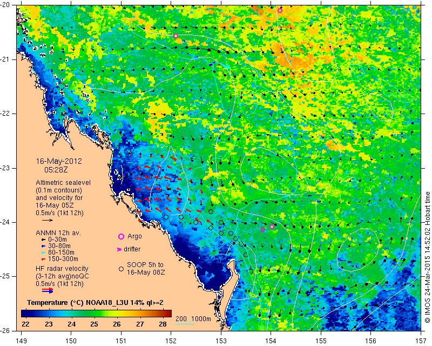Click the 'Argo' legend label
The width and height of the screenshot is (432, 346).
coord(134,236)
